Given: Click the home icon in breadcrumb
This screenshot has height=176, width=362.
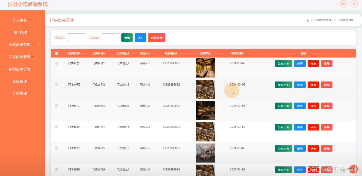Looking at the screenshot, I should (x=308, y=20).
